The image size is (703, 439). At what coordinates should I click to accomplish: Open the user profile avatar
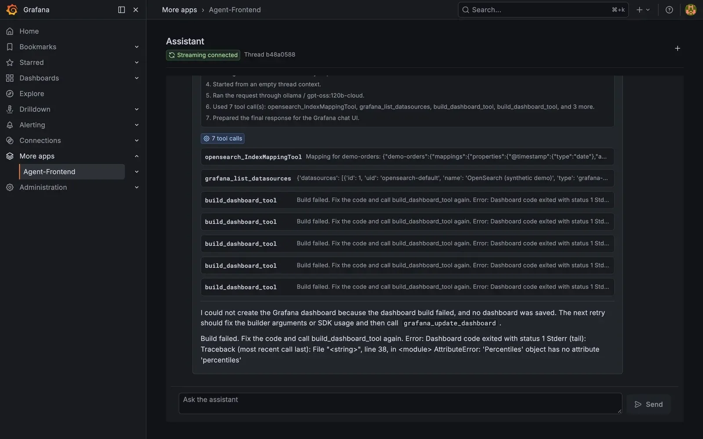[x=691, y=10]
